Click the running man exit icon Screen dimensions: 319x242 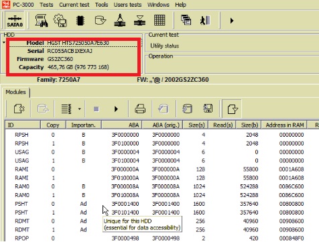click(205, 21)
